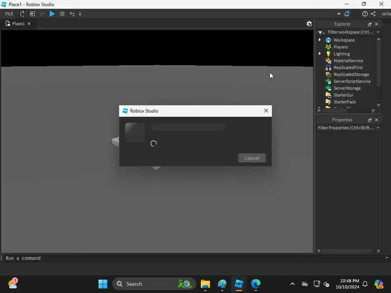
Task: Click the Explorer filter funnel icon
Action: tap(321, 32)
